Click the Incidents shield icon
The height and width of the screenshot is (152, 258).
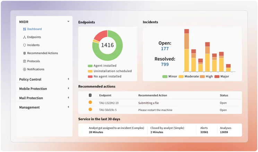(x=25, y=45)
